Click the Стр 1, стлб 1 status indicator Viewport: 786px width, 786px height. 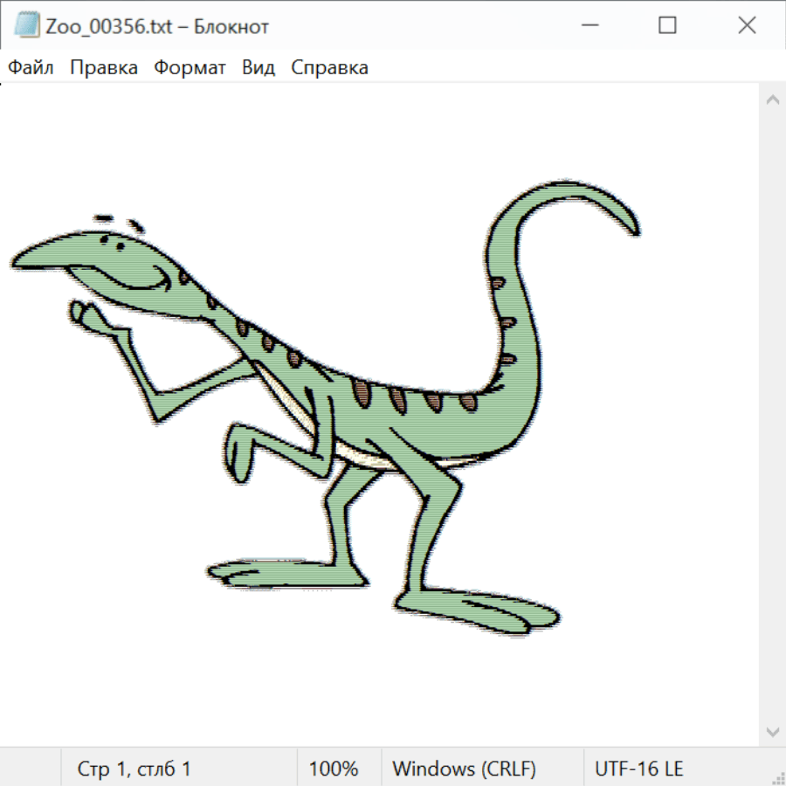pyautogui.click(x=134, y=769)
